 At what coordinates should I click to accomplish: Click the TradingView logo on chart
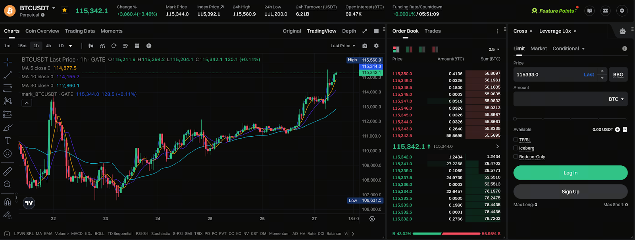(x=29, y=203)
